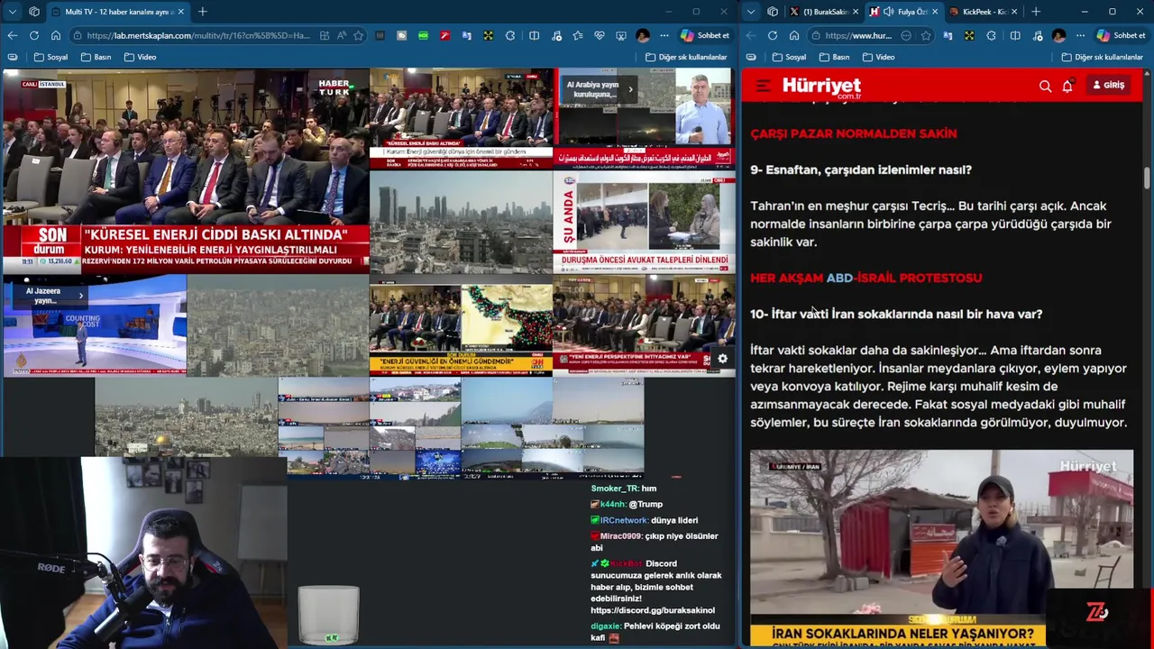Image resolution: width=1154 pixels, height=649 pixels.
Task: Expand the Al Jazeera yayın chevron
Action: [80, 296]
